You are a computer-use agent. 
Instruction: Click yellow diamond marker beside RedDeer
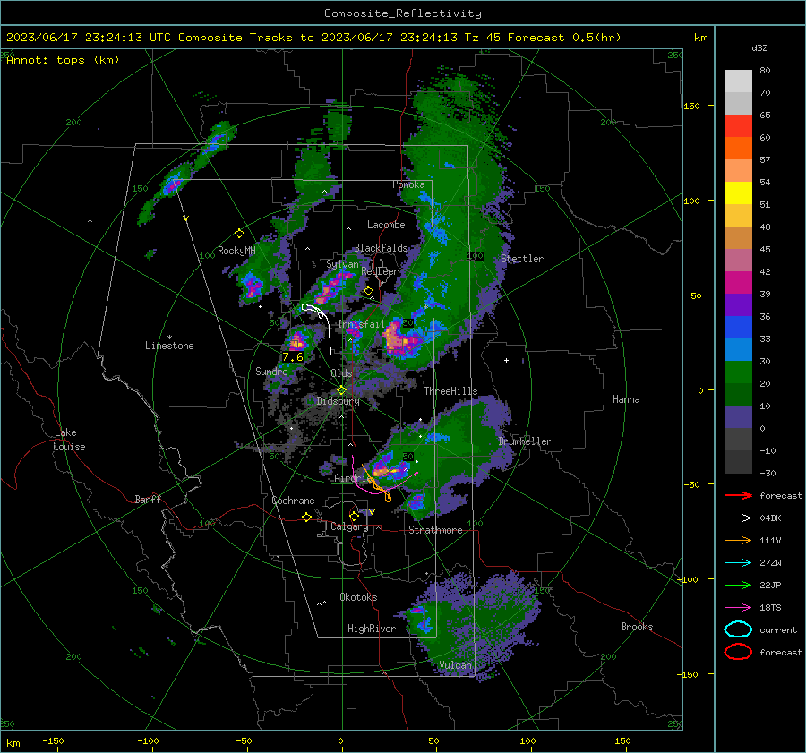pyautogui.click(x=368, y=291)
